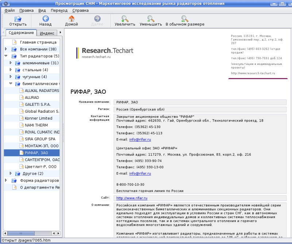Open first info@rifar.ru email link
The width and height of the screenshot is (292, 244).
(140, 139)
